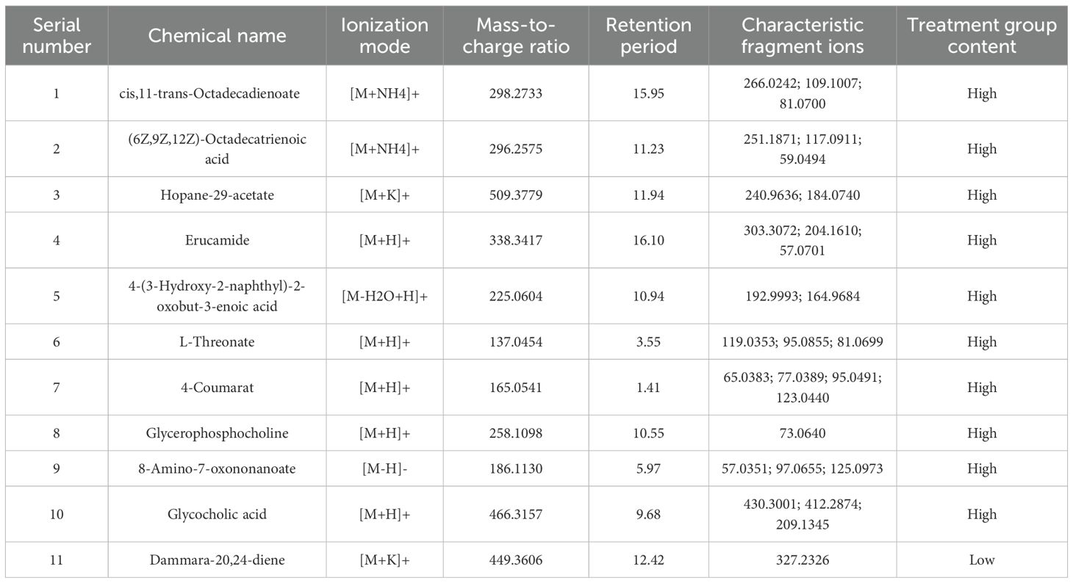This screenshot has width=1073, height=583.
Task: Click the Chemical name column header
Action: pyautogui.click(x=217, y=36)
